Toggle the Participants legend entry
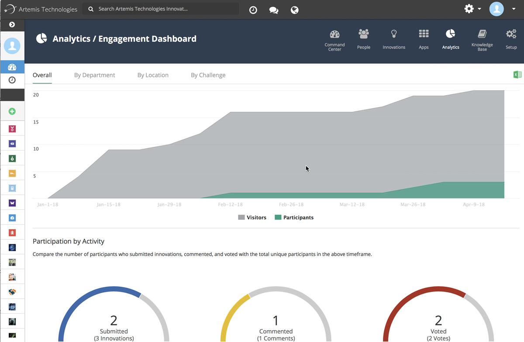Viewport: 524px width, 342px height. 294,217
